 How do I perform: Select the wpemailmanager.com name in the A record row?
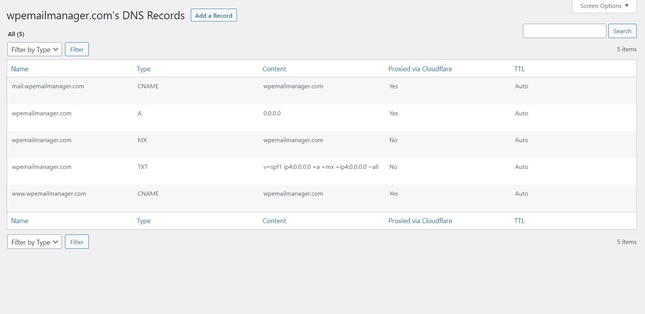[x=42, y=113]
